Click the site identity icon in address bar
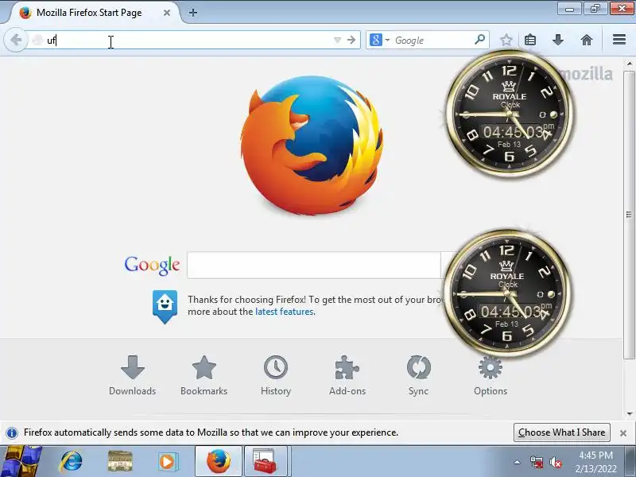Image resolution: width=636 pixels, height=477 pixels. [37, 41]
